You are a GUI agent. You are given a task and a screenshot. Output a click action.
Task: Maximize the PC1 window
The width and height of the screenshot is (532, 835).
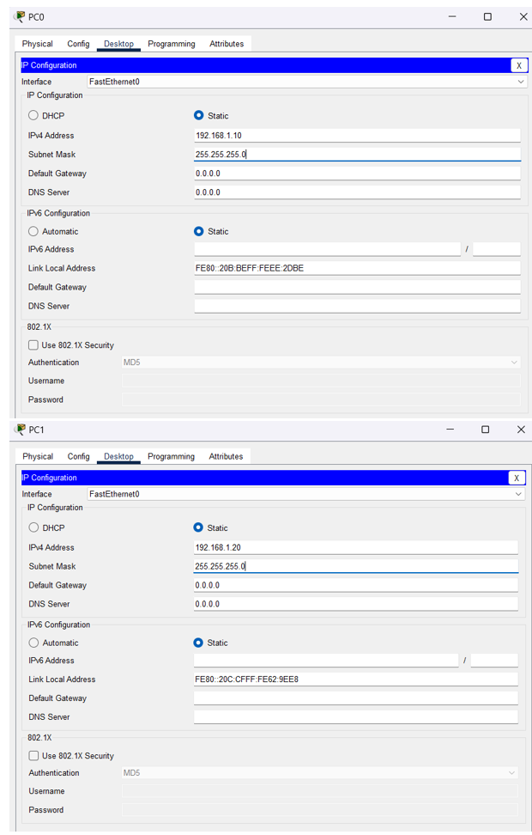pos(485,430)
